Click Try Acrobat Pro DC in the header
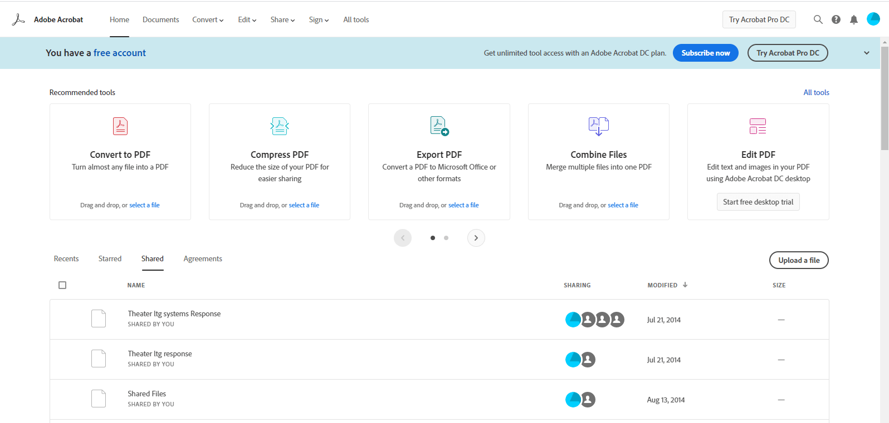Image resolution: width=889 pixels, height=423 pixels. tap(759, 19)
